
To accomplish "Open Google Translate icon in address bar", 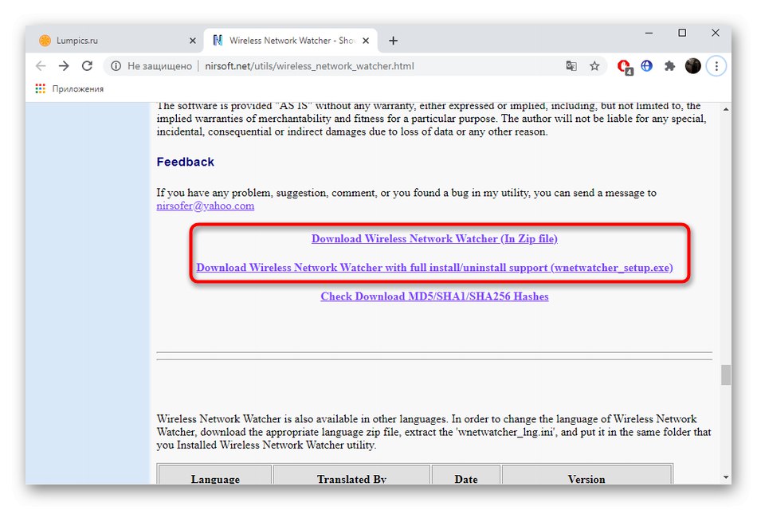I will coord(571,65).
